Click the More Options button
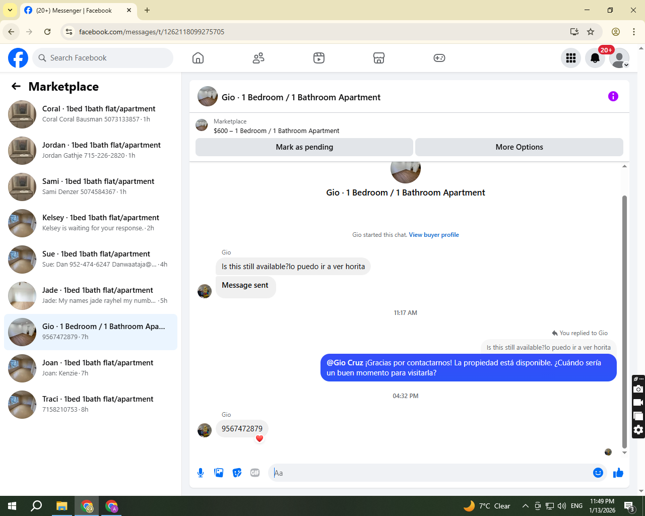645x516 pixels. tap(519, 147)
